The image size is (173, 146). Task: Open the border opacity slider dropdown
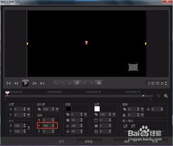(x=114, y=115)
